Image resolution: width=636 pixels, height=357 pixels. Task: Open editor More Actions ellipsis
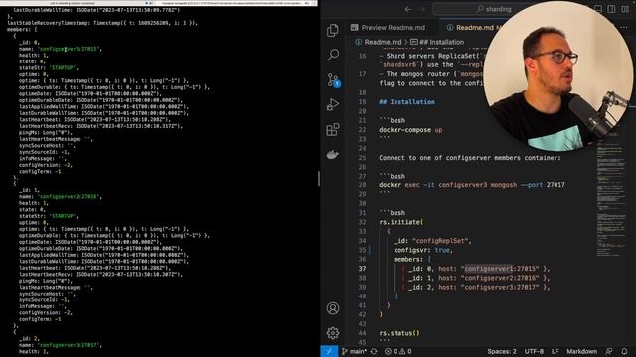(624, 27)
